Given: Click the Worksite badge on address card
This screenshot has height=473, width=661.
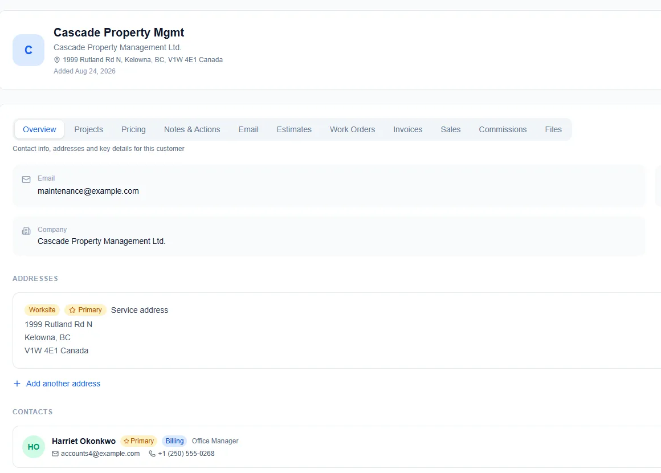Looking at the screenshot, I should (x=42, y=310).
